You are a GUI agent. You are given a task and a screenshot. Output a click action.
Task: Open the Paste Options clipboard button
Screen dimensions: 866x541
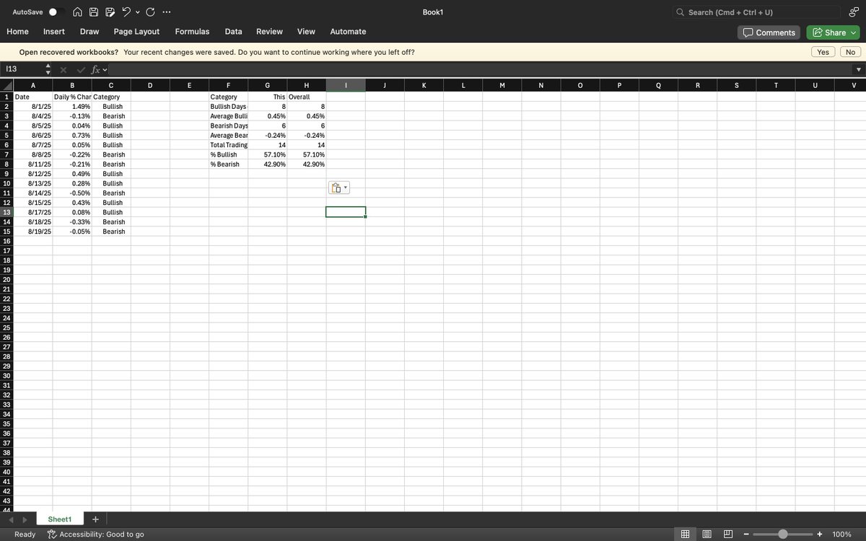pos(338,188)
